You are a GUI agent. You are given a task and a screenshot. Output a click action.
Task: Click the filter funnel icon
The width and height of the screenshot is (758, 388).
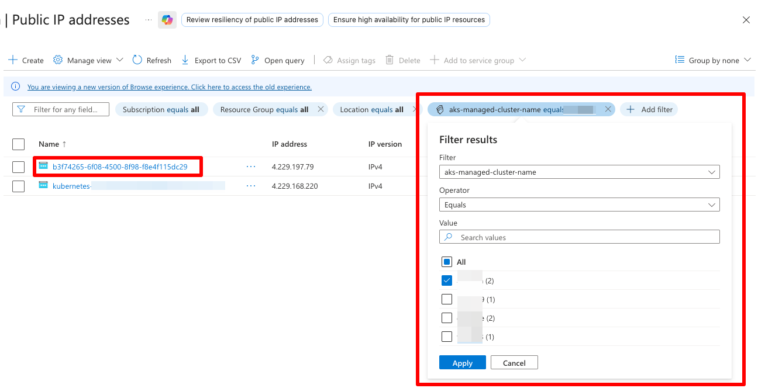[x=22, y=109]
